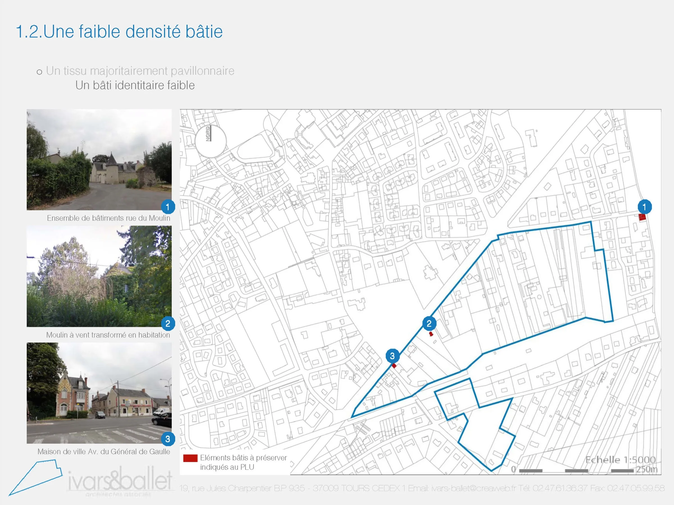
Task: Click map marker number 2
Action: [x=429, y=323]
